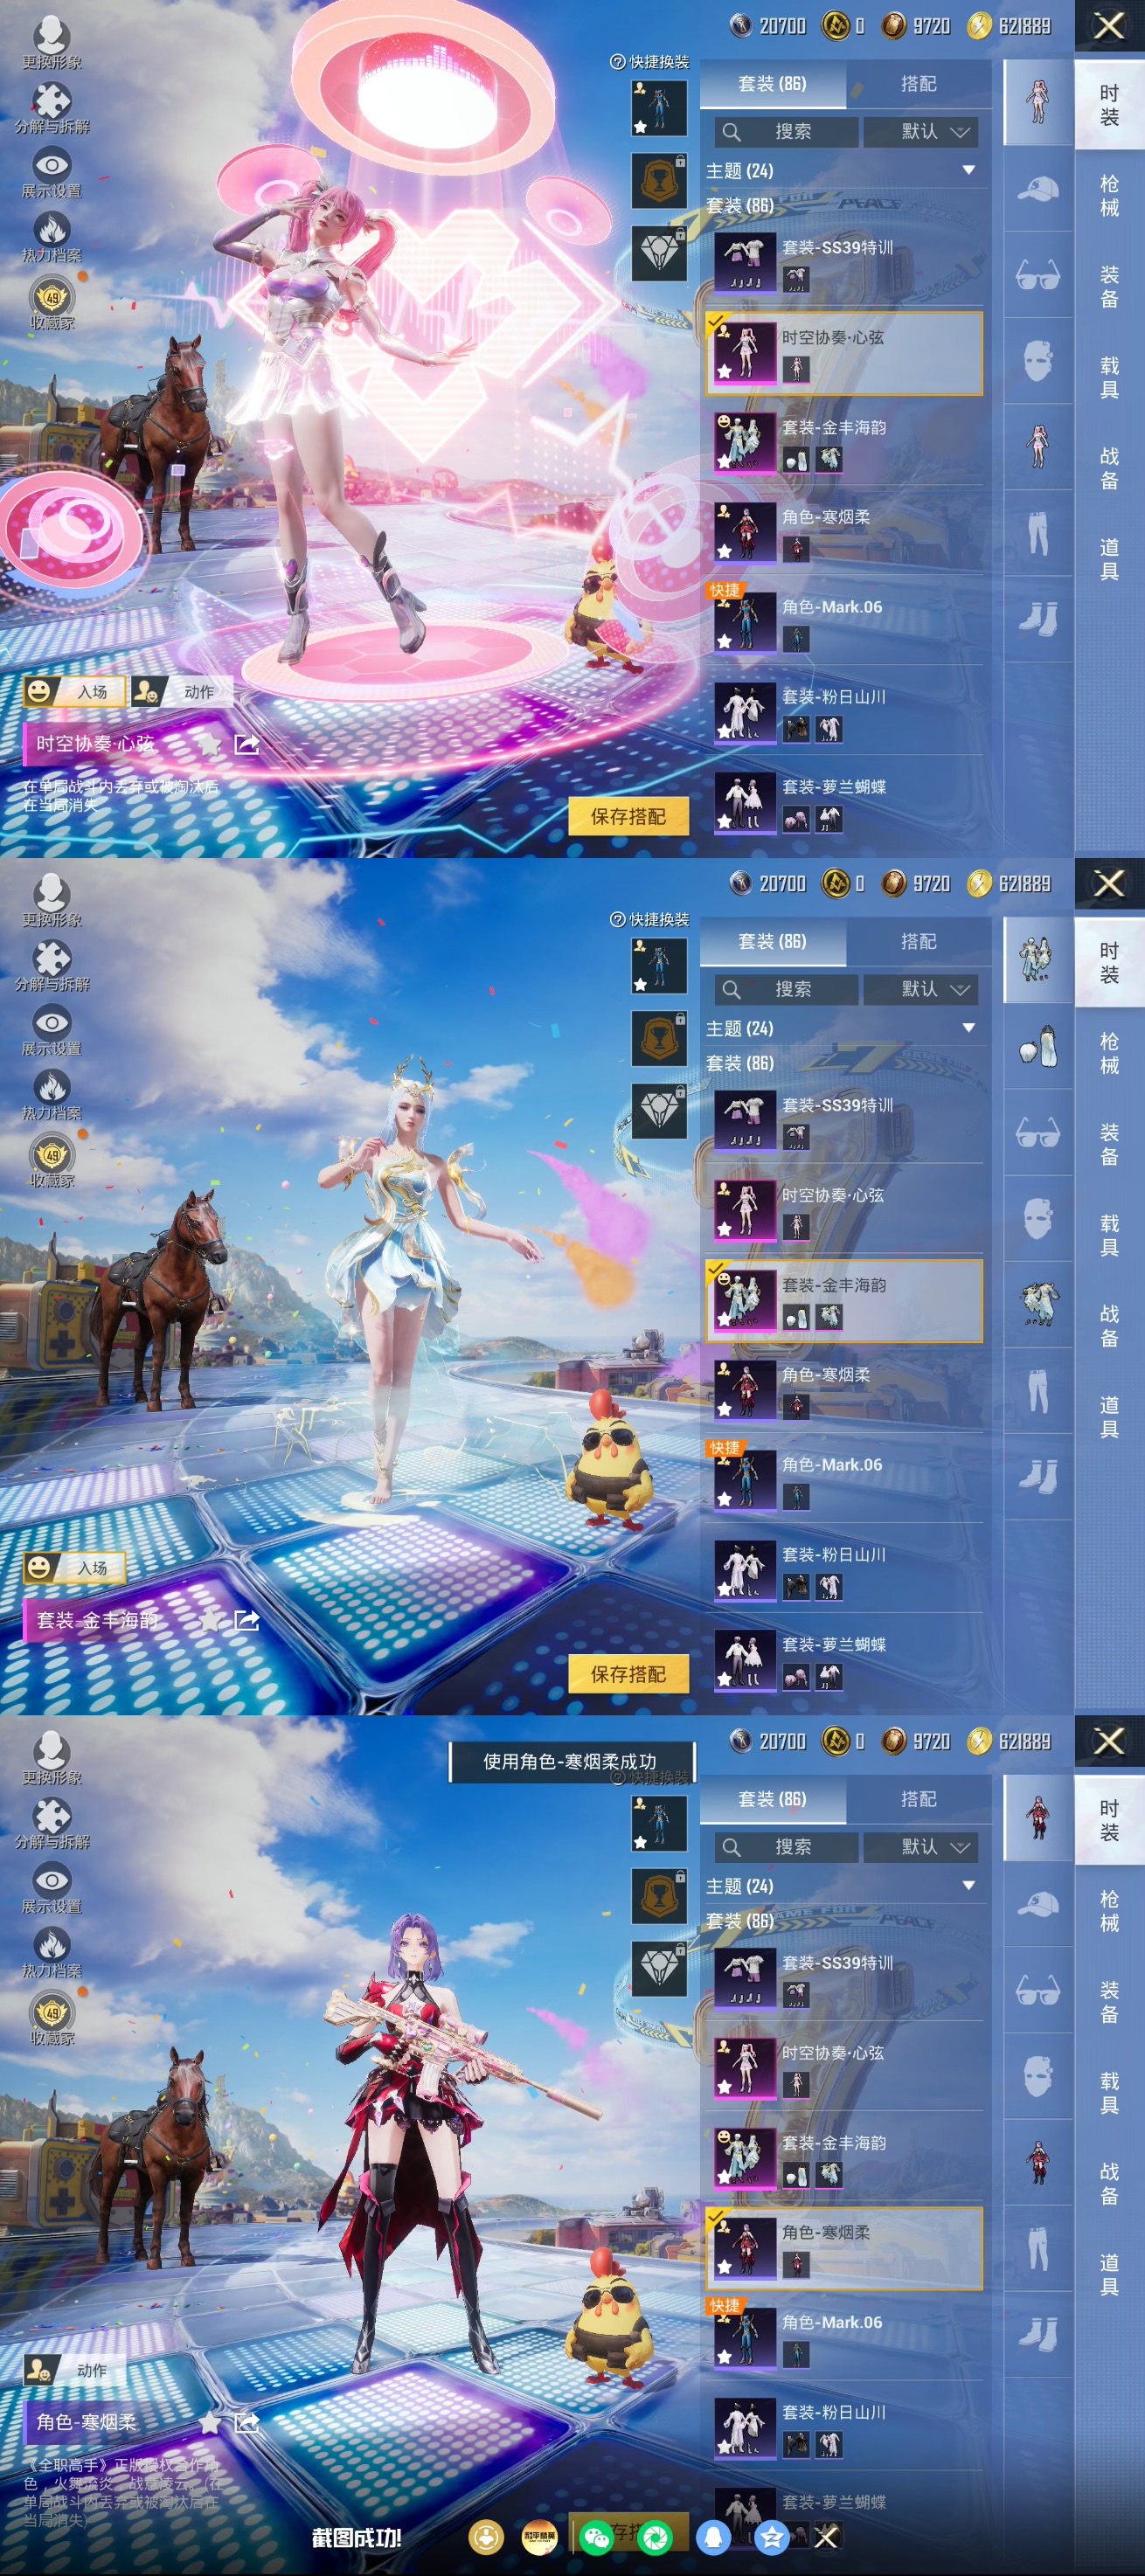The image size is (1145, 2576).
Task: Open the 载具 category in the top screenshot
Action: click(x=1109, y=378)
